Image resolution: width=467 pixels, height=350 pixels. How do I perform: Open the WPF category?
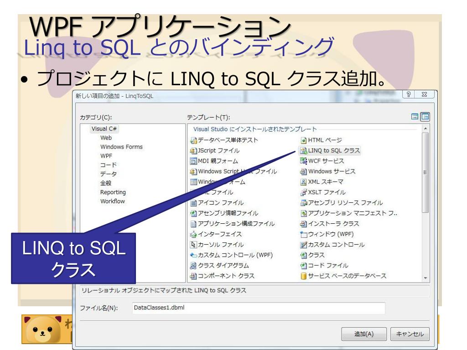pyautogui.click(x=106, y=156)
